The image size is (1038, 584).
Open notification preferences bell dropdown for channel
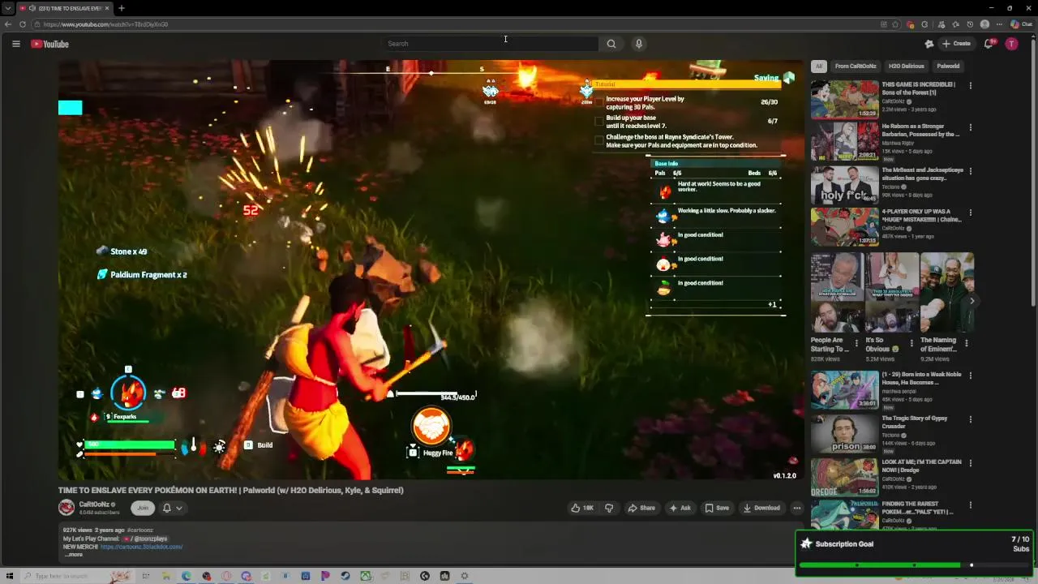coord(172,508)
